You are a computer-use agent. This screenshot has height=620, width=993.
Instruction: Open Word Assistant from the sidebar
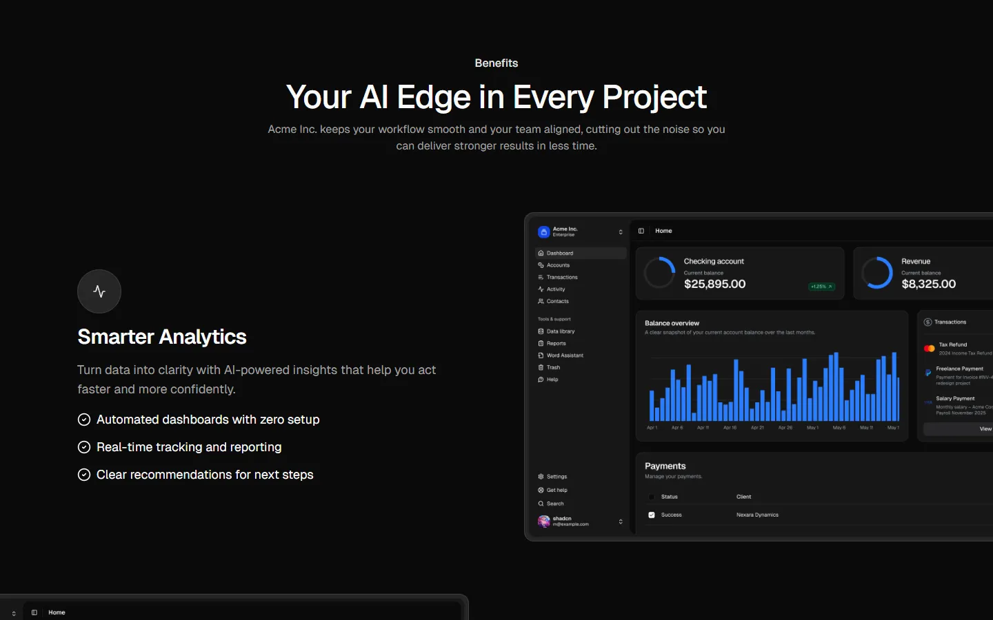point(565,355)
